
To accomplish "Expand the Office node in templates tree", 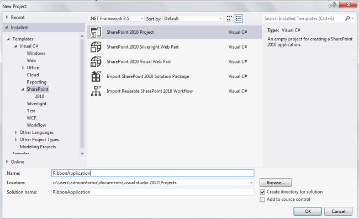I will (x=23, y=67).
